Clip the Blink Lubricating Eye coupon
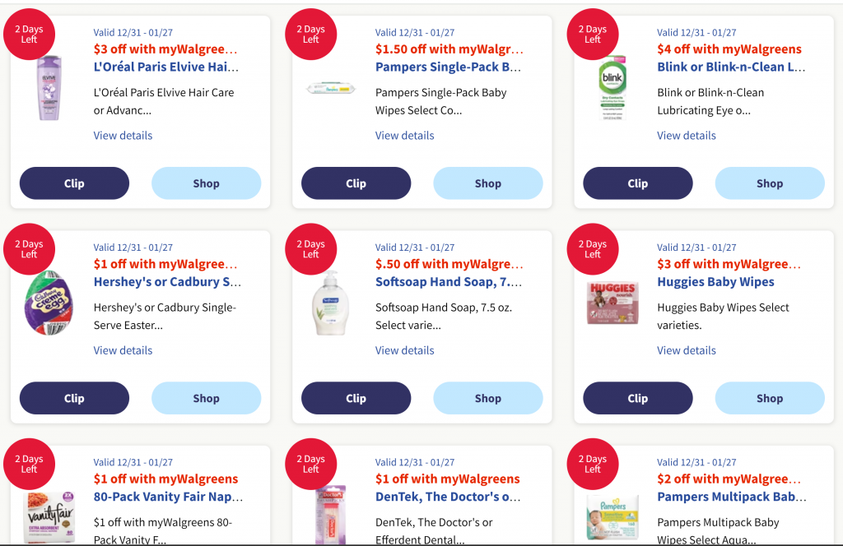 pyautogui.click(x=637, y=183)
